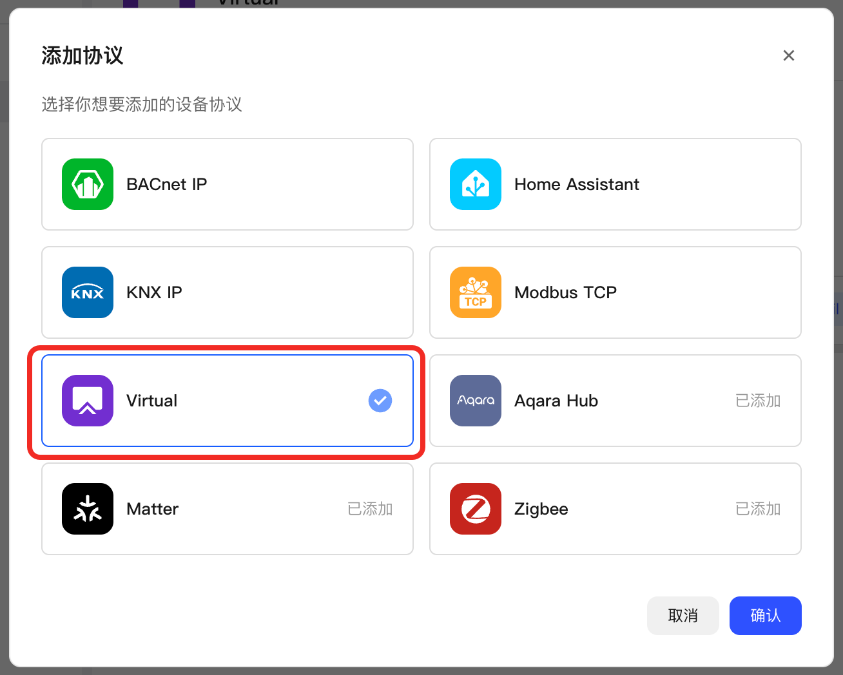The height and width of the screenshot is (675, 843).
Task: Click the Home Assistant house icon
Action: (x=476, y=184)
